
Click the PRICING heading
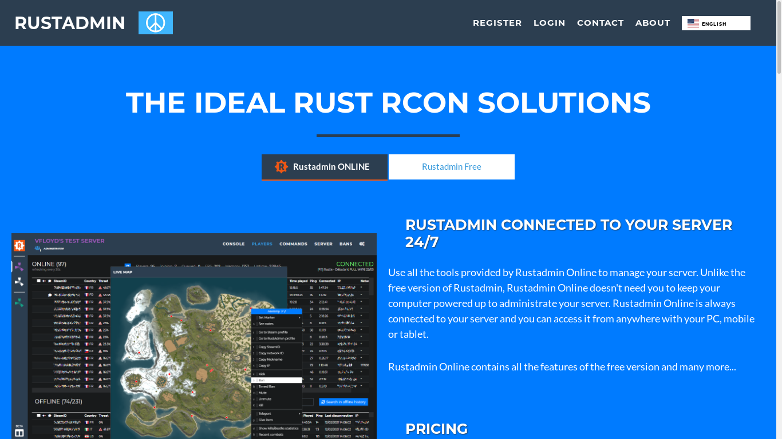436,429
